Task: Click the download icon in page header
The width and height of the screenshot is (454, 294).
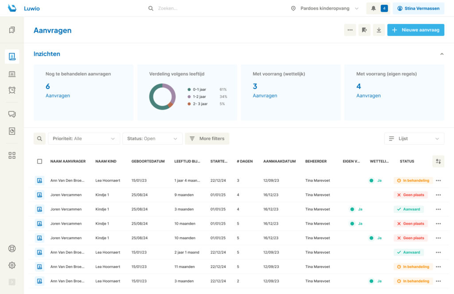Action: [x=379, y=30]
